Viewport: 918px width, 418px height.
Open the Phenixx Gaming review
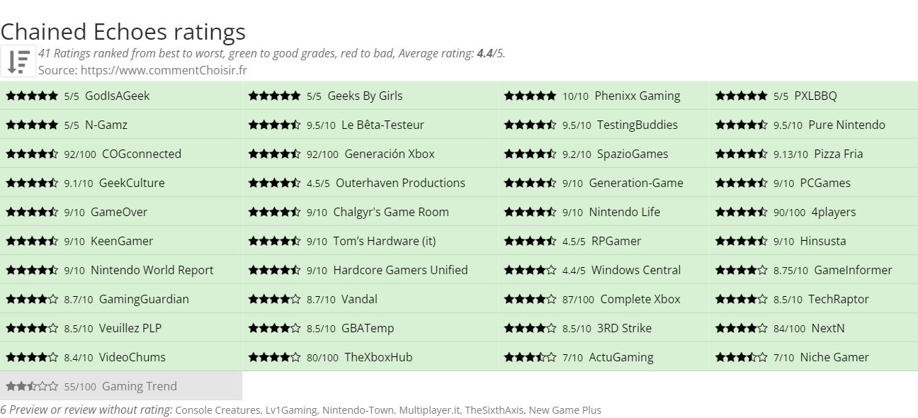(637, 96)
